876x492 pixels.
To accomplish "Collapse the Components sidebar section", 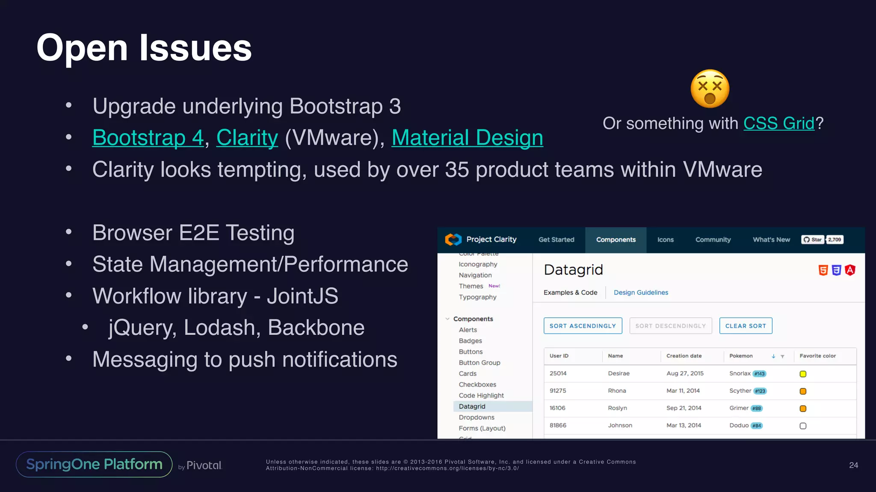I will click(x=447, y=319).
